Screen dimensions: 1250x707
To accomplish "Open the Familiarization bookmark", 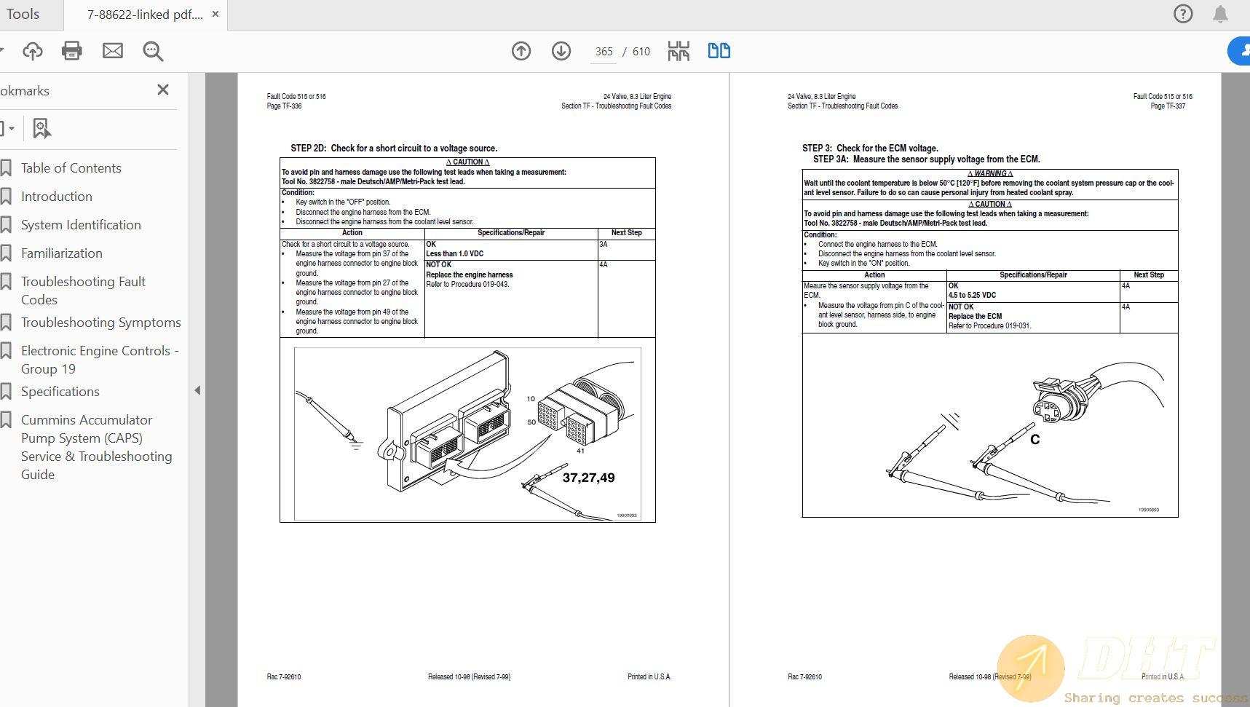I will click(x=62, y=253).
